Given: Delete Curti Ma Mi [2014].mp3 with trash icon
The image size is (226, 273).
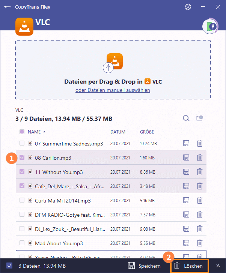Looking at the screenshot, I should point(200,200).
